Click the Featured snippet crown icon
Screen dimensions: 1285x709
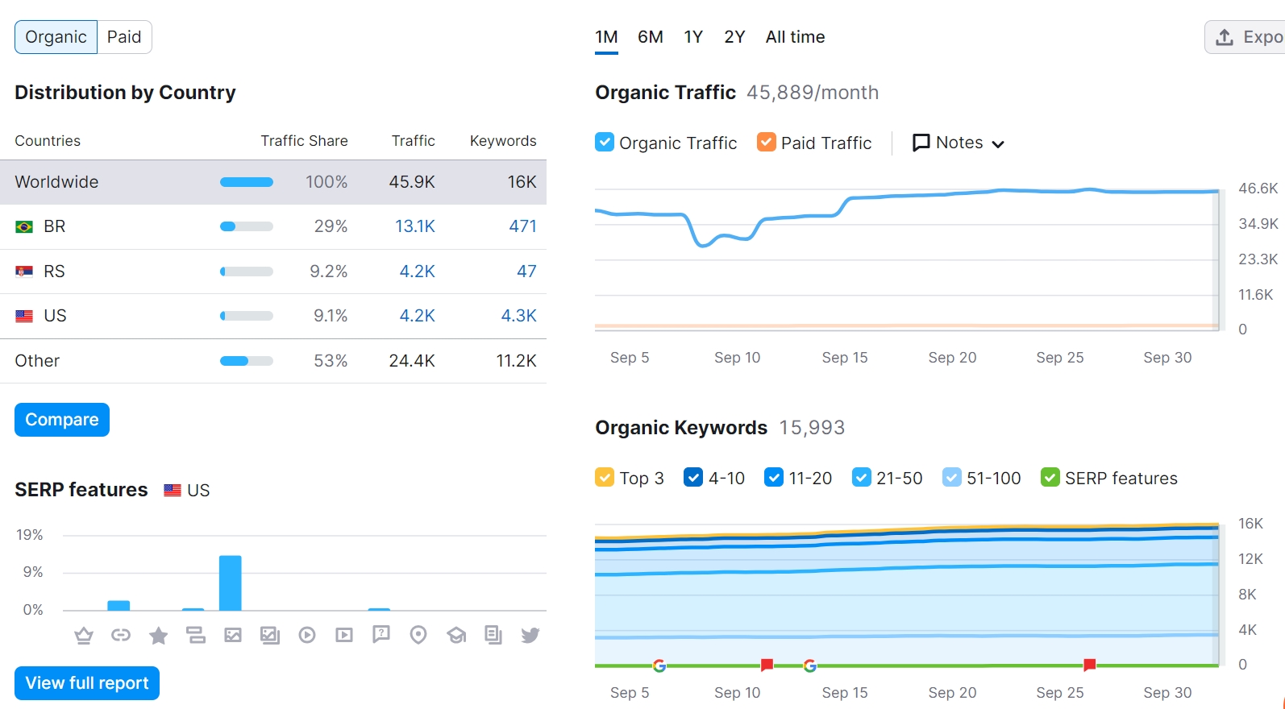coord(83,636)
